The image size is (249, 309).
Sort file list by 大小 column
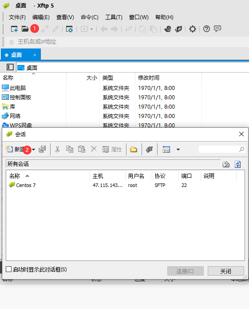coord(83,78)
